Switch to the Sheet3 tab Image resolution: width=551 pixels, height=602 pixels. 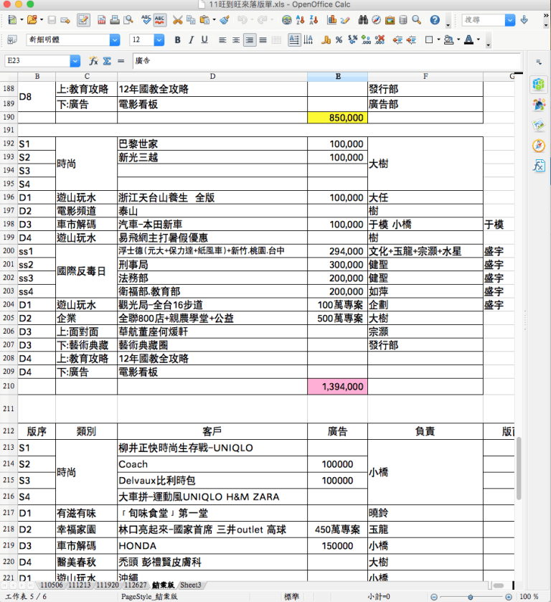coord(191,585)
